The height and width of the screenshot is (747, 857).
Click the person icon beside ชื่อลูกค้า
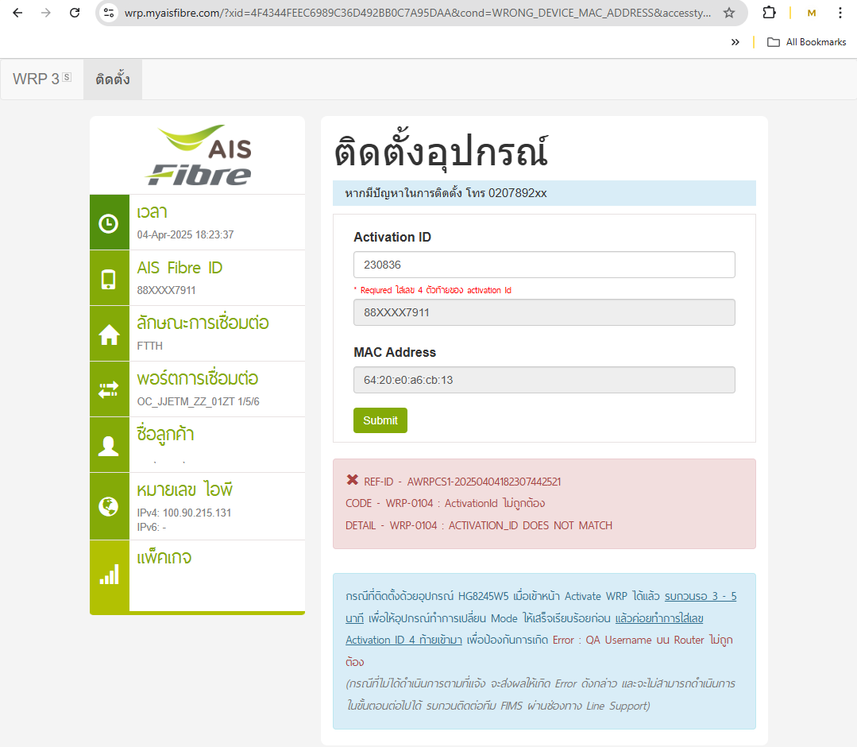108,446
